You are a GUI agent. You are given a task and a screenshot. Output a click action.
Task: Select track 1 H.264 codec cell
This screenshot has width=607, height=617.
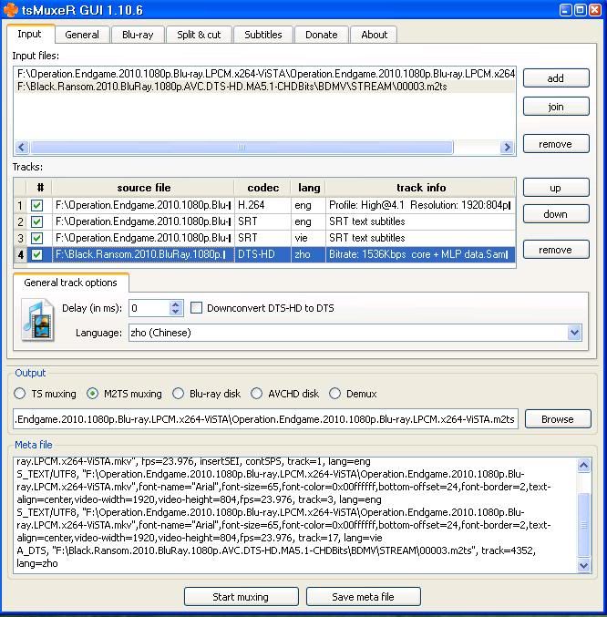pos(262,205)
